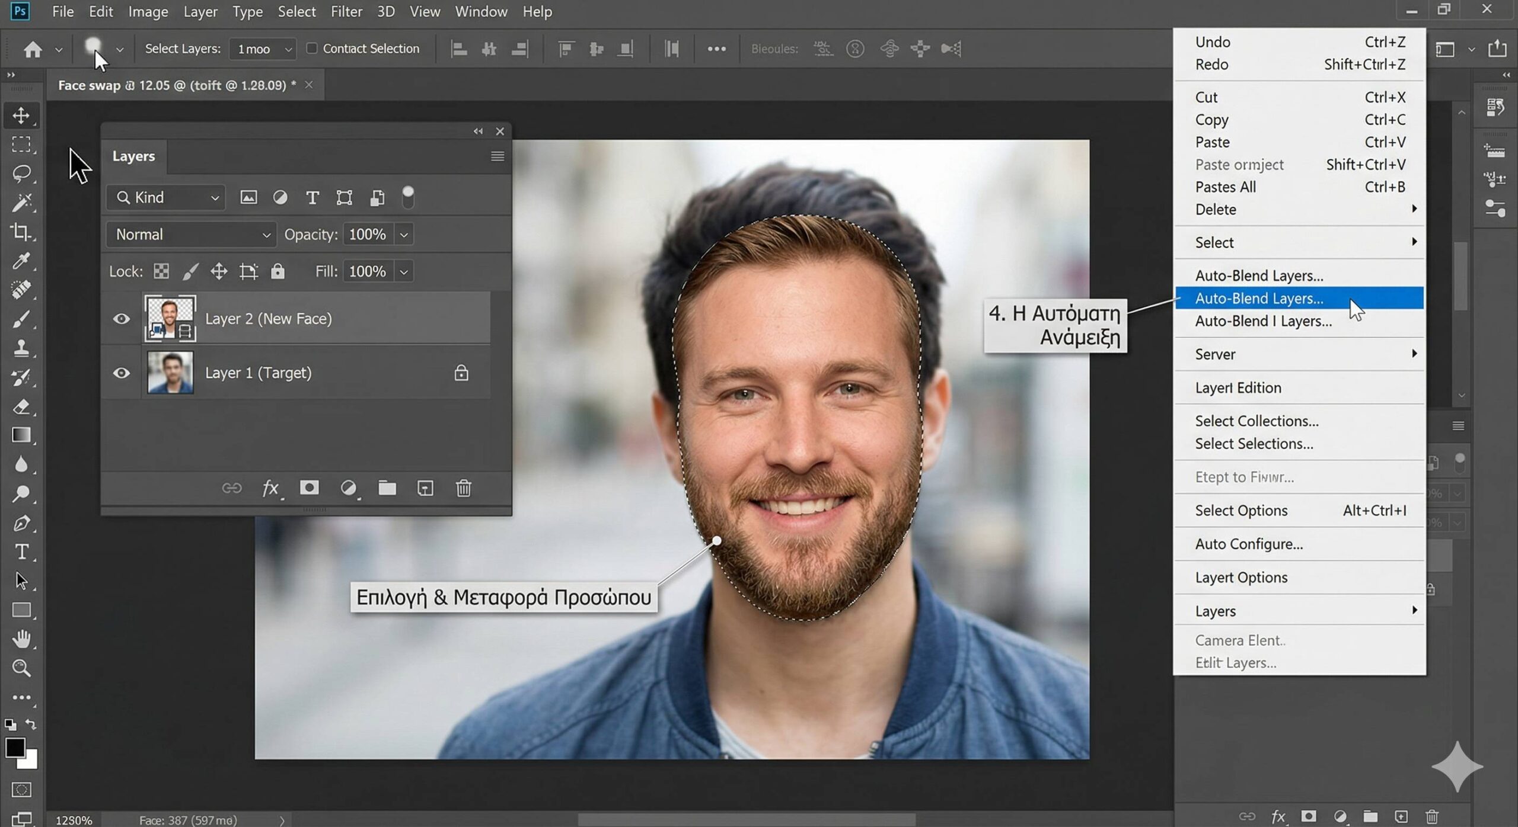Viewport: 1518px width, 827px height.
Task: Select the Horizontal Type tool
Action: (x=21, y=552)
